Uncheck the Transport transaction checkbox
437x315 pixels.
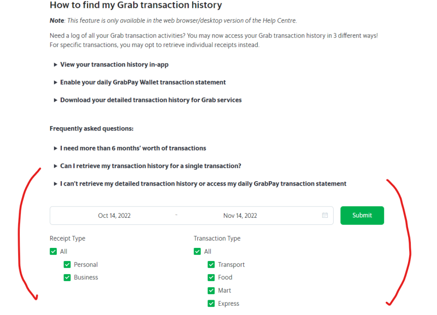tap(211, 265)
